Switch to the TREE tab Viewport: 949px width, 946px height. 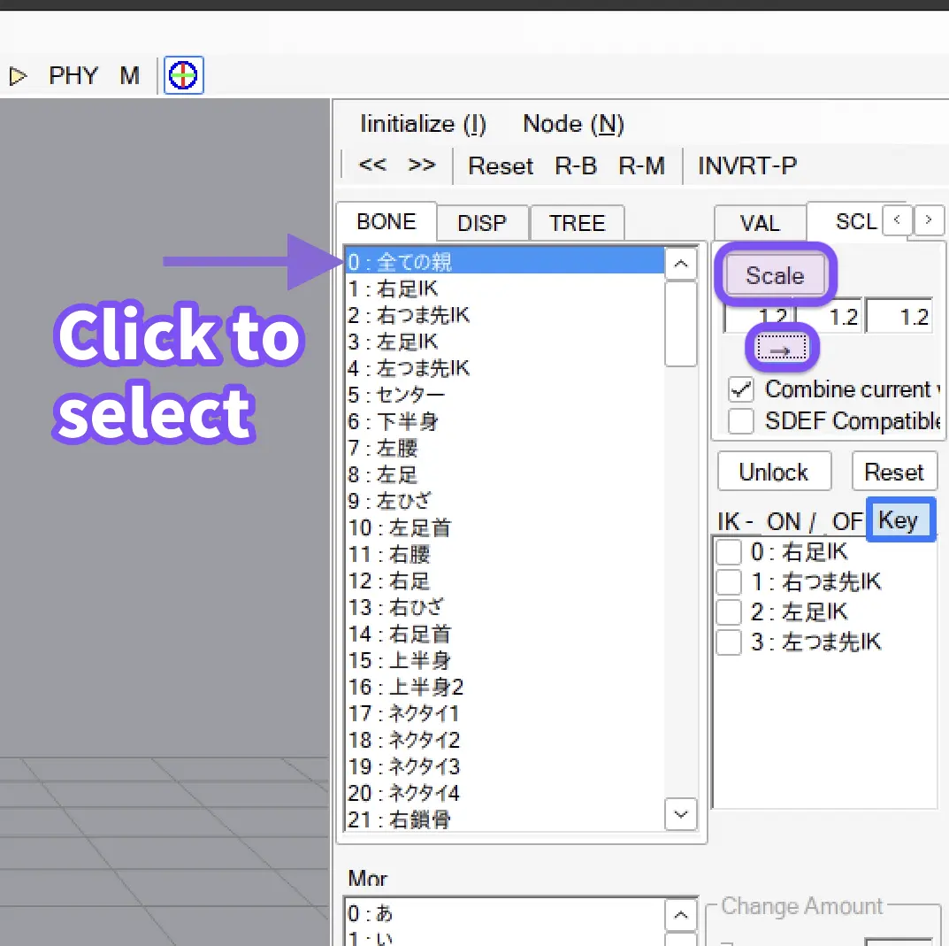[578, 224]
